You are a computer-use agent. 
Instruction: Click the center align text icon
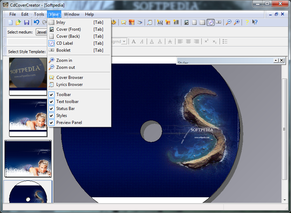point(188,42)
